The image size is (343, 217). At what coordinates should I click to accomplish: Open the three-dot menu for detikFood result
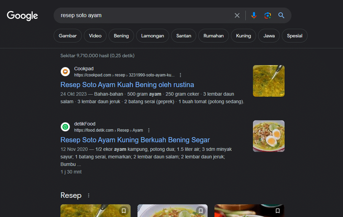coord(149,130)
